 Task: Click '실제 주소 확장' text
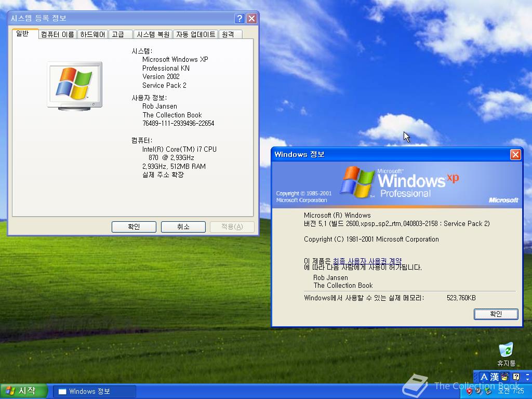[x=163, y=175]
